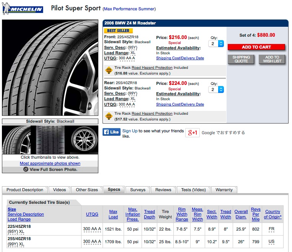292x252 pixels.
Task: Click Overall Diam. column header
Action: point(241,214)
